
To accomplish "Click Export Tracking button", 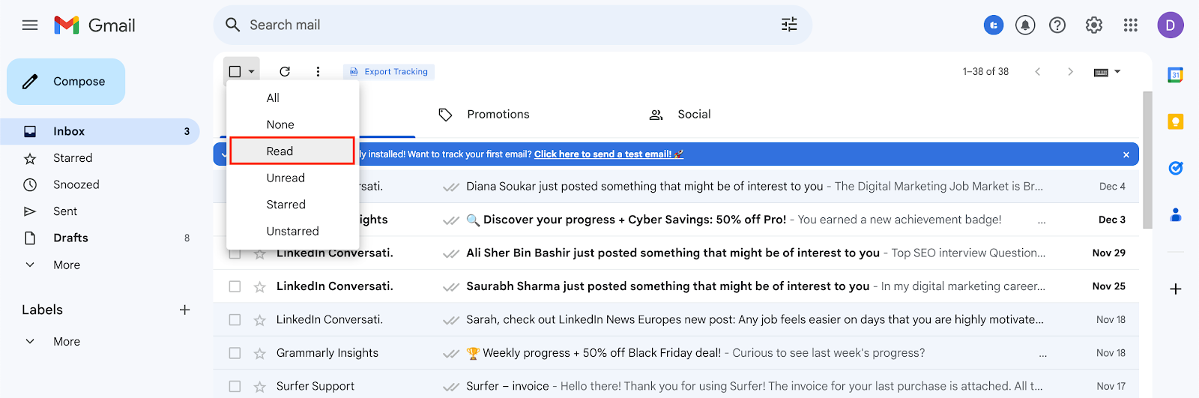I will [389, 71].
